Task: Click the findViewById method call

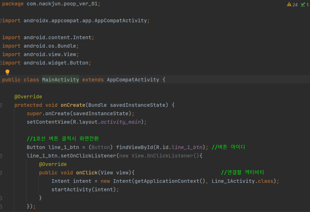Action: tap(134, 147)
